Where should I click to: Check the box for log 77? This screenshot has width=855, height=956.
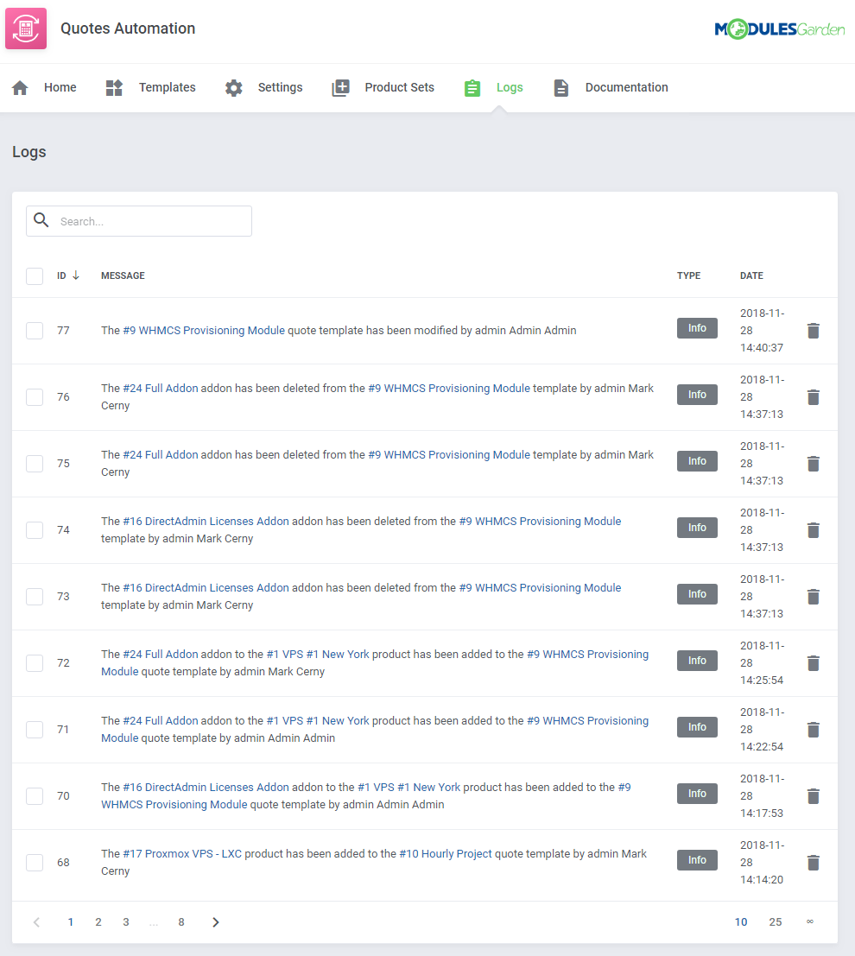tap(35, 331)
